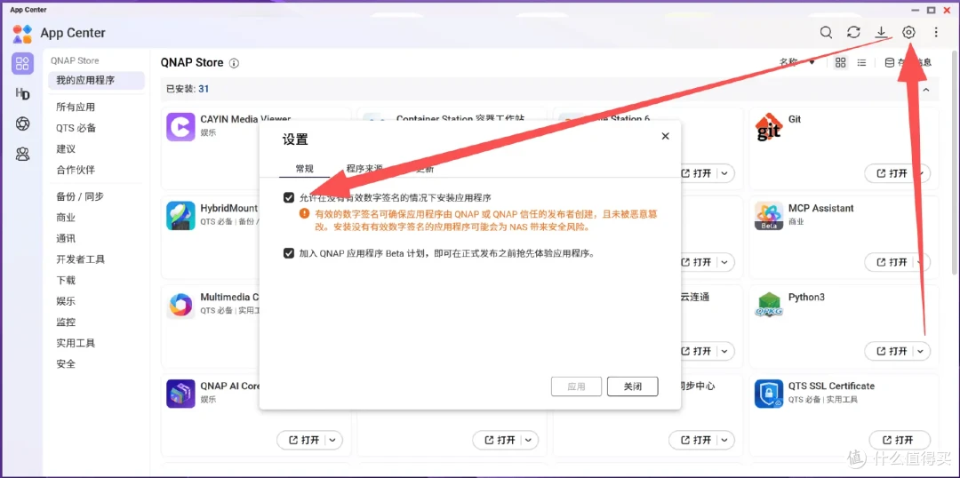Click the storage info cylinder icon
The width and height of the screenshot is (960, 478).
pyautogui.click(x=890, y=62)
